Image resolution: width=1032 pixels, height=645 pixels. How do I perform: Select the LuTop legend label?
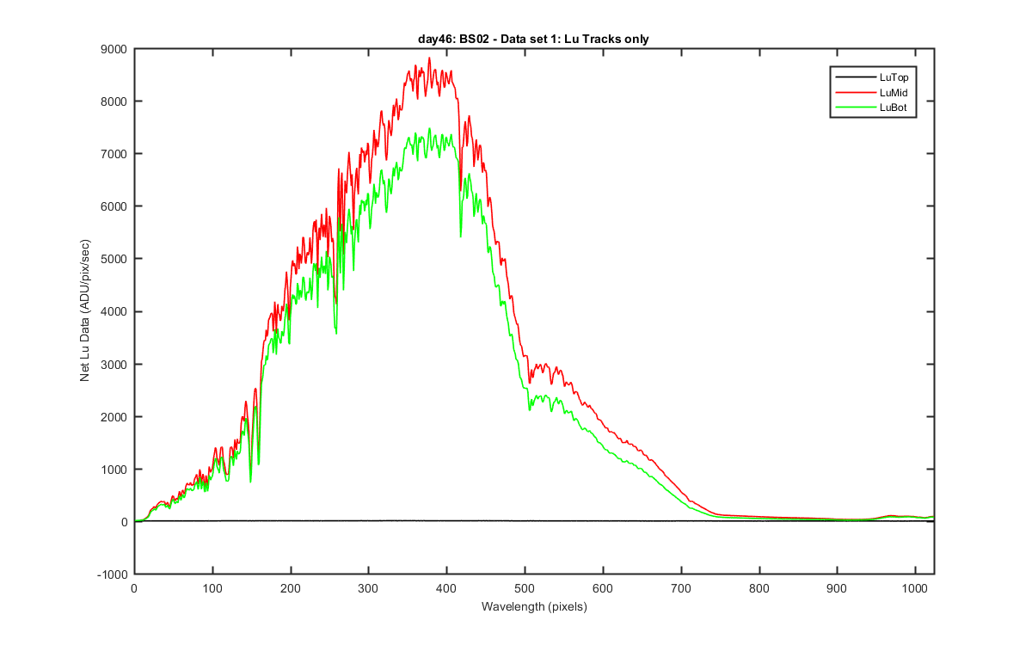coord(895,78)
